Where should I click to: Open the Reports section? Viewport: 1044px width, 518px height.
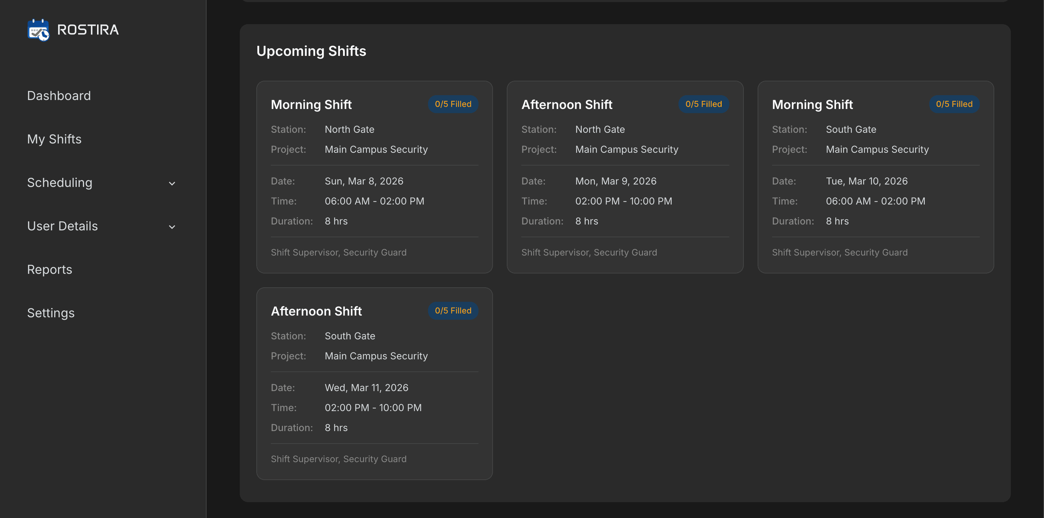pyautogui.click(x=49, y=269)
